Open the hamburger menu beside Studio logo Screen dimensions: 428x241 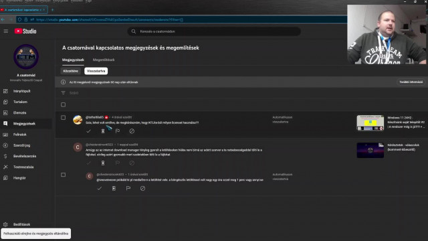(x=6, y=31)
